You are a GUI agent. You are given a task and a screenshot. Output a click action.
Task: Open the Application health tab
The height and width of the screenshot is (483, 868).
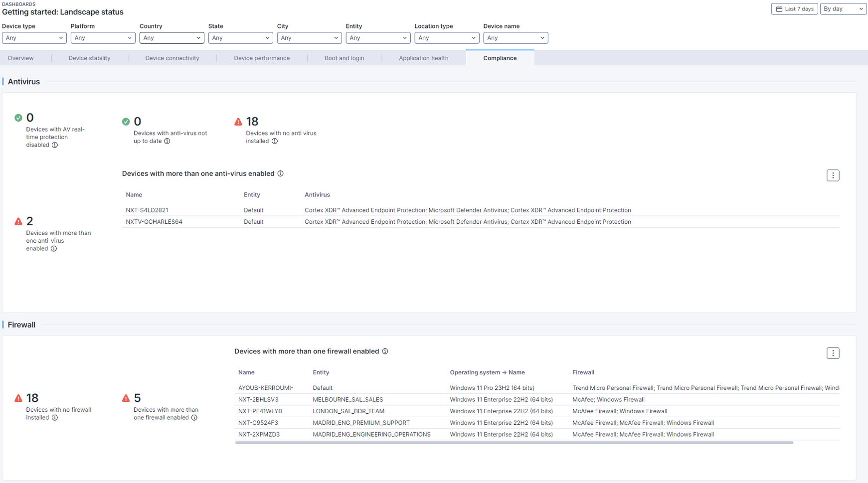(x=423, y=58)
